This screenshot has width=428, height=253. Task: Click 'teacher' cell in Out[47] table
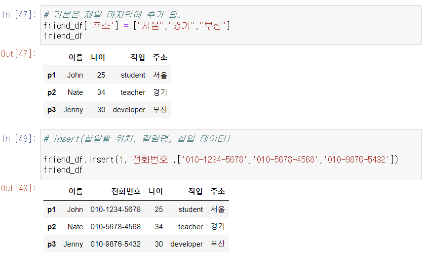[133, 92]
